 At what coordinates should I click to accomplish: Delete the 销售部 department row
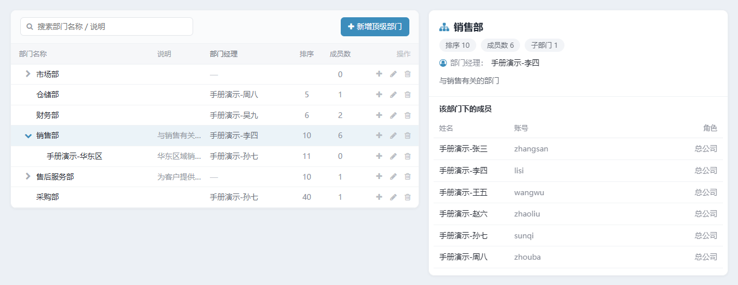[x=408, y=135]
